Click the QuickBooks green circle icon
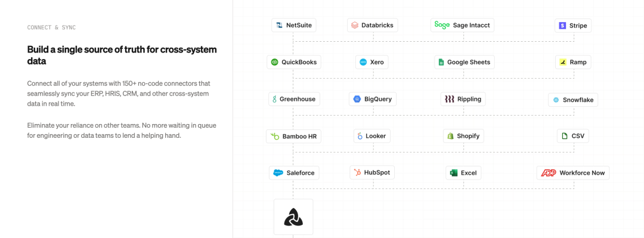Image resolution: width=644 pixels, height=238 pixels. (275, 62)
